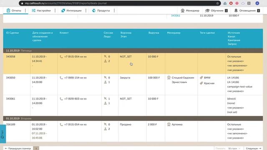Click the site lock icon in address bar
The height and width of the screenshot is (150, 267).
click(22, 3)
